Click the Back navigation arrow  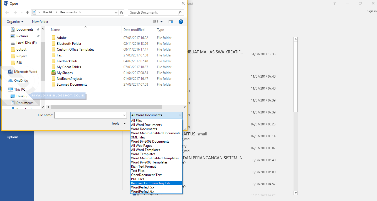click(7, 13)
